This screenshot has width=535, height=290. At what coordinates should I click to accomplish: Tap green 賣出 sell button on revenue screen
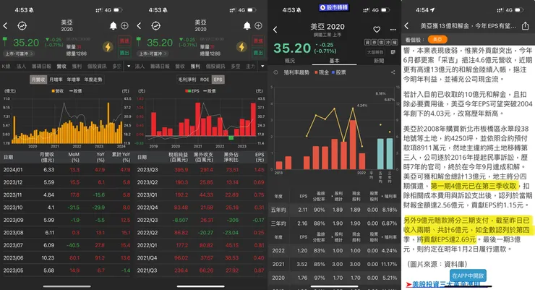pyautogui.click(x=124, y=53)
